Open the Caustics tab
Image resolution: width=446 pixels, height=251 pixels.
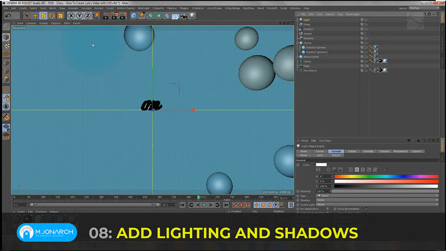tap(417, 152)
